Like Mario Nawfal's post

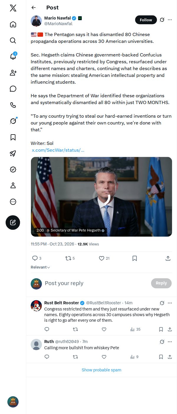coord(104,258)
